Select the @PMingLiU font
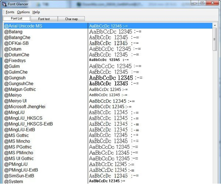This screenshot has width=221, height=191. click(x=16, y=164)
